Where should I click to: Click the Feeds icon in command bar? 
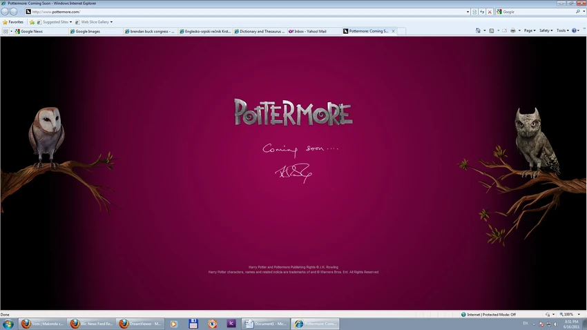point(492,30)
